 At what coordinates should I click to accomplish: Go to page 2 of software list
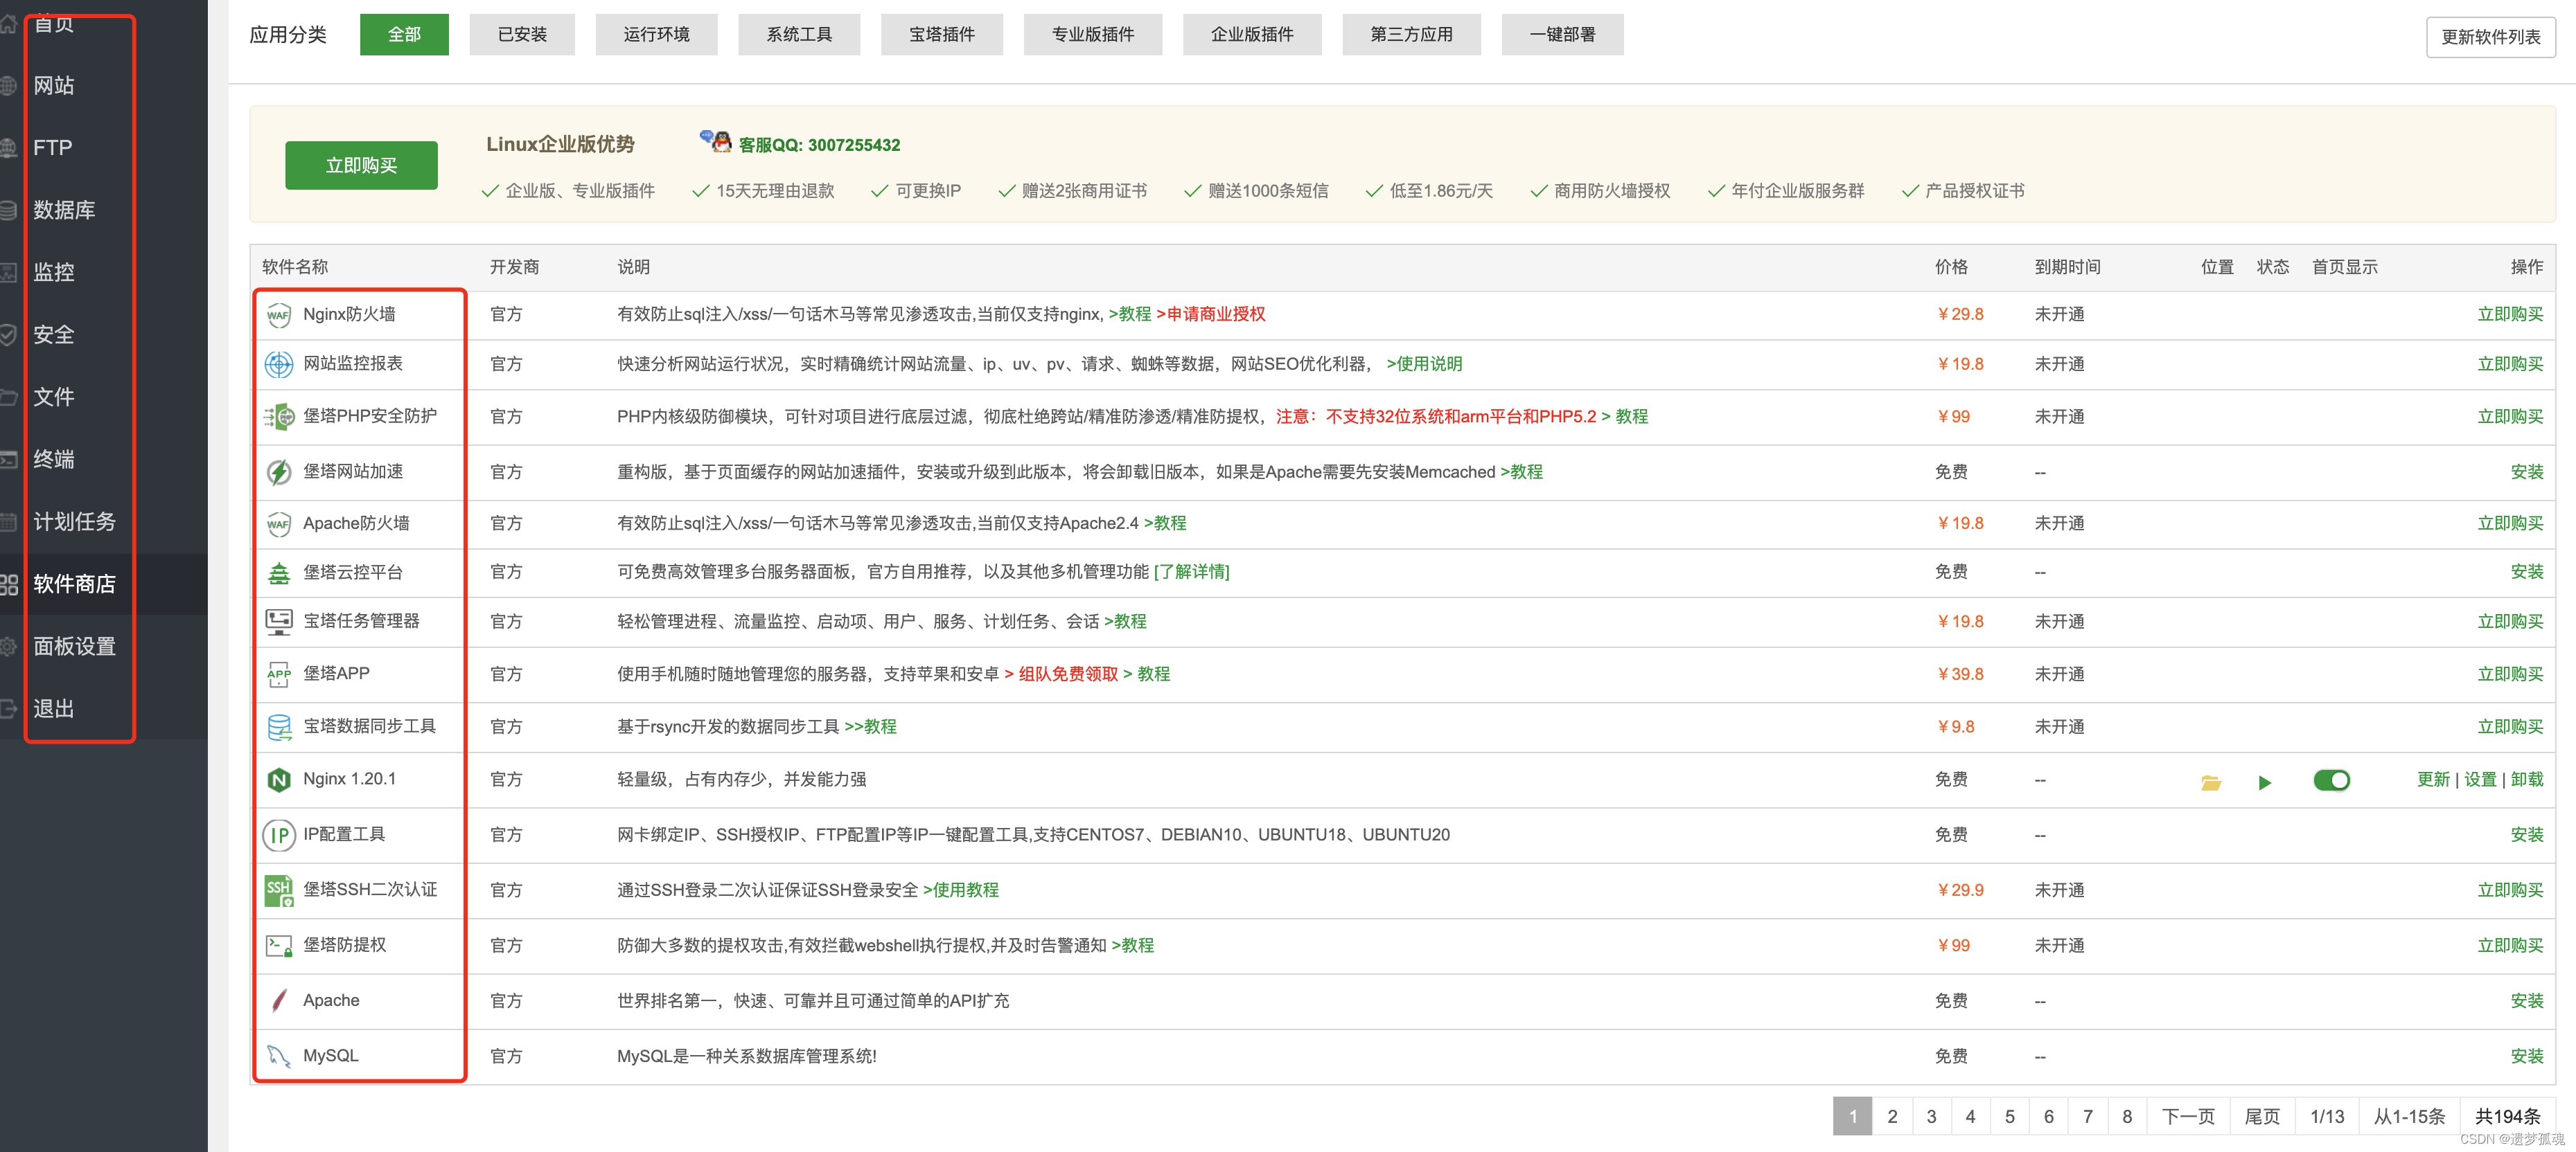pyautogui.click(x=1891, y=1116)
